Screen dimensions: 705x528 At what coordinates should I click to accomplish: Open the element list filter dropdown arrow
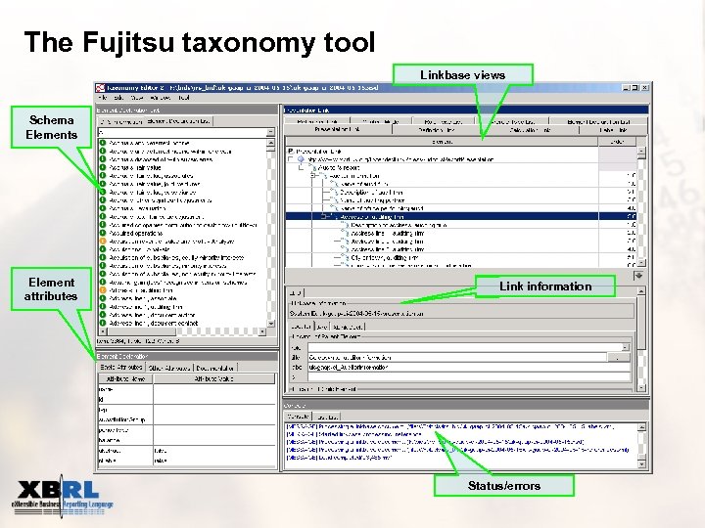coord(270,132)
